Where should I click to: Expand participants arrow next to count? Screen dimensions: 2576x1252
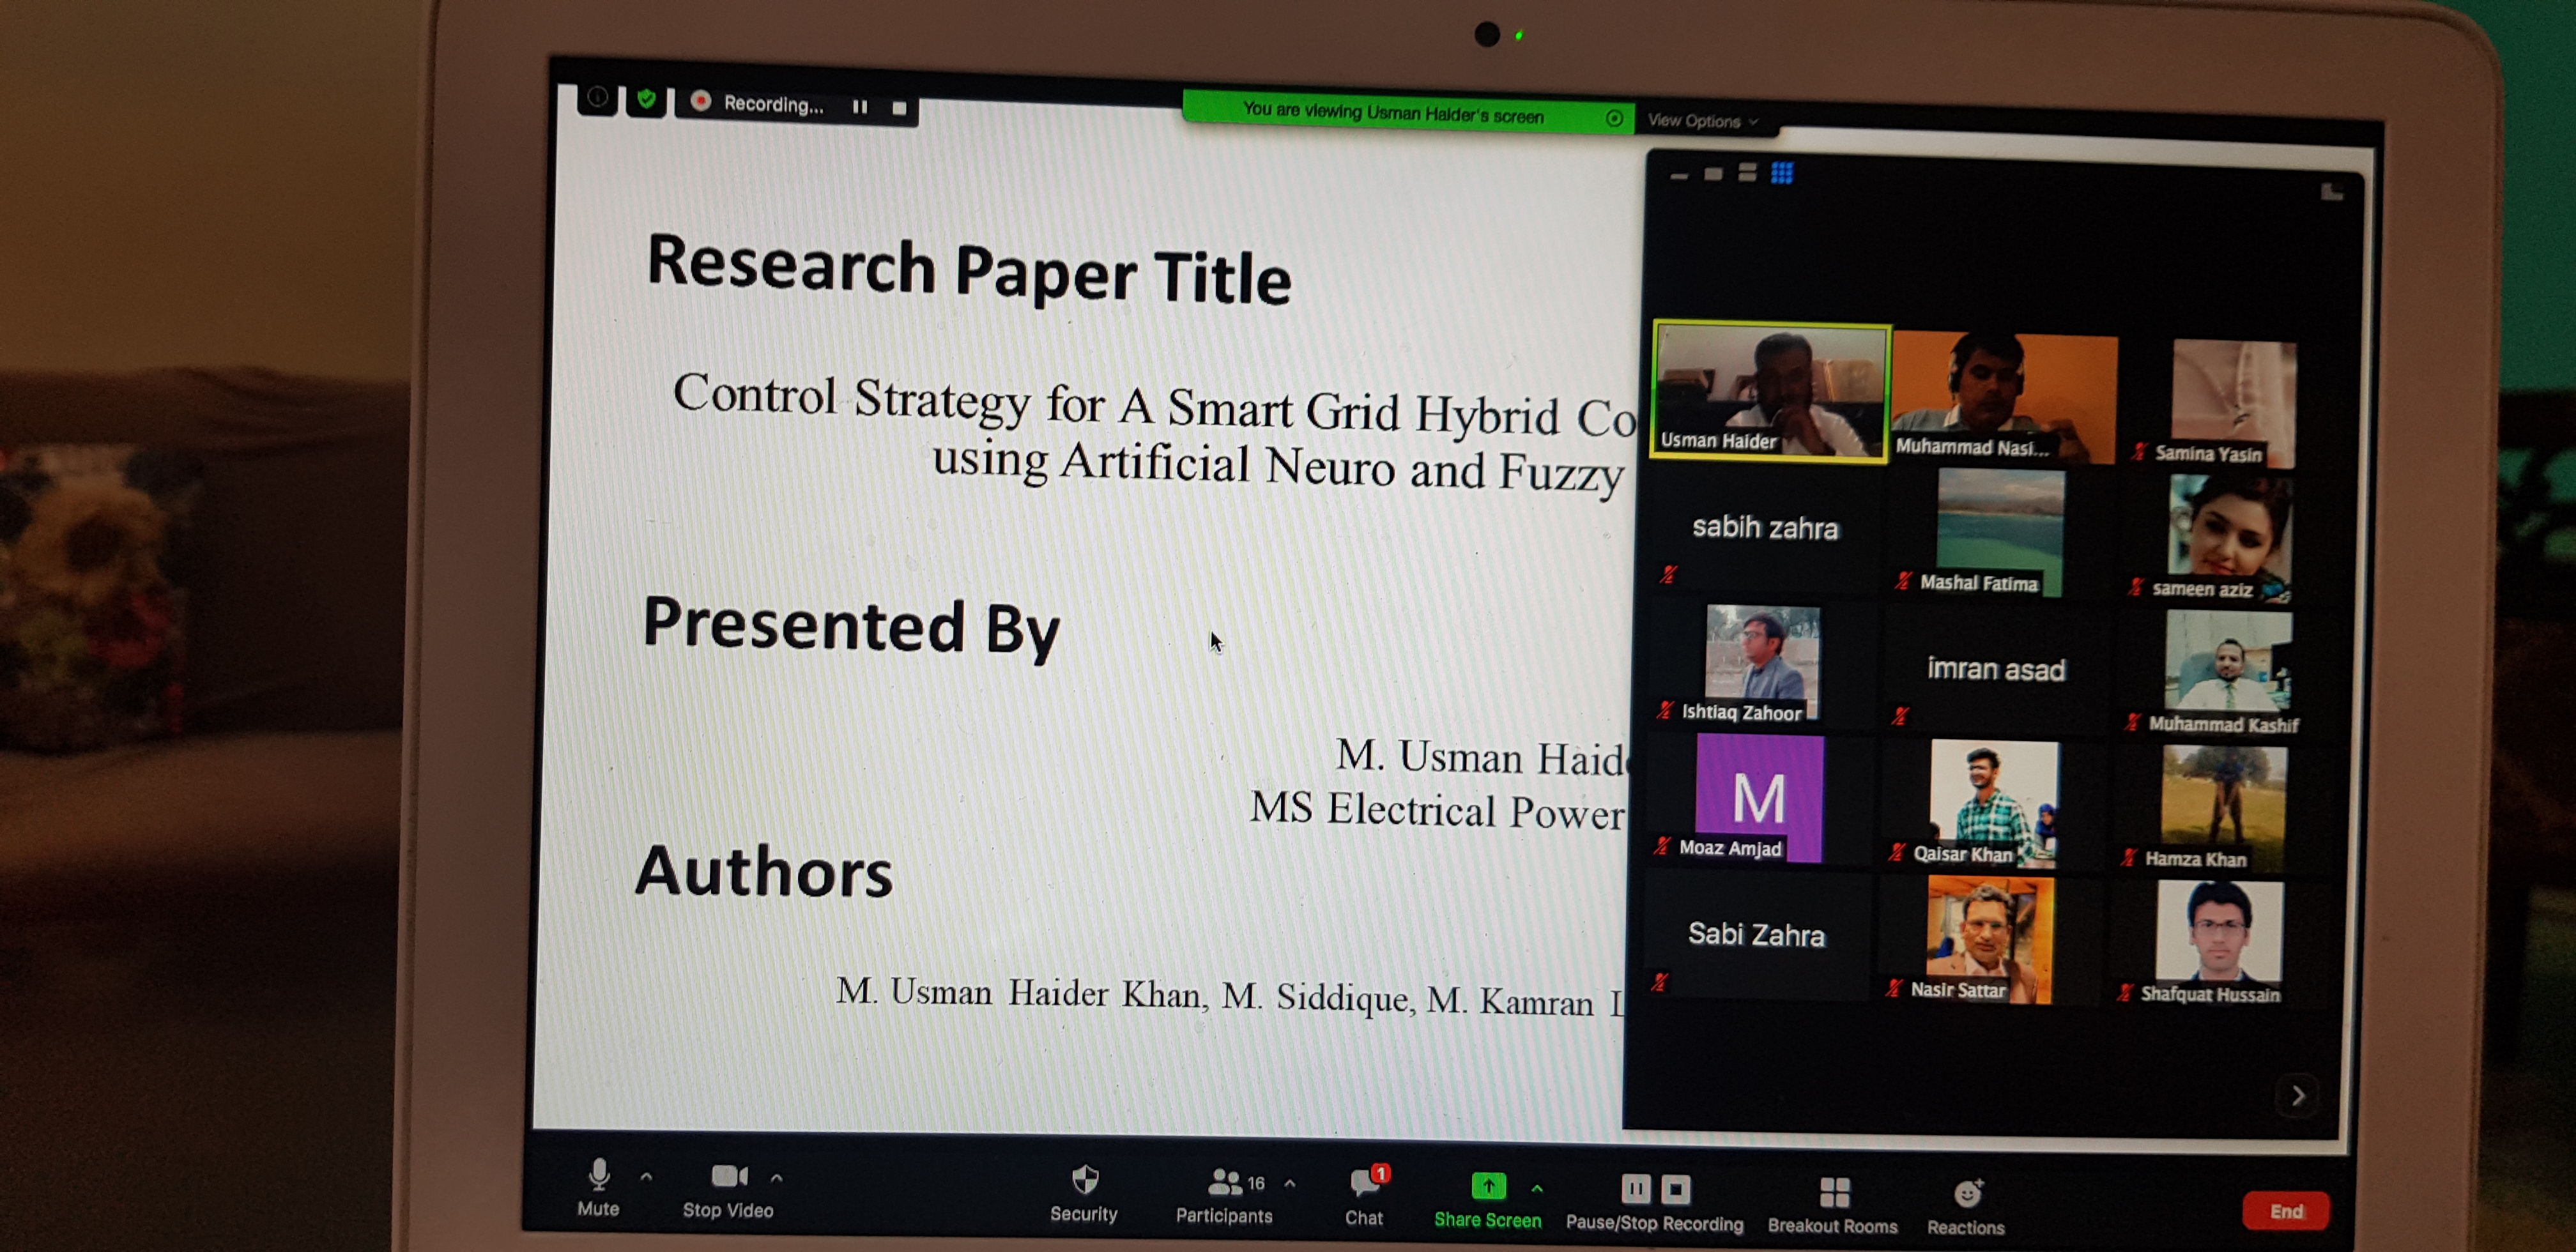[1290, 1184]
